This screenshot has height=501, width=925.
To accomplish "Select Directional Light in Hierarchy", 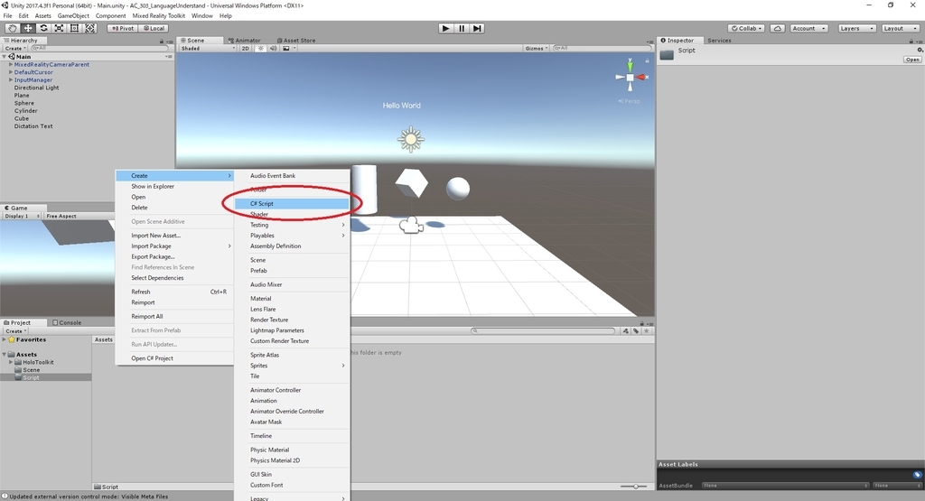I will click(x=36, y=88).
